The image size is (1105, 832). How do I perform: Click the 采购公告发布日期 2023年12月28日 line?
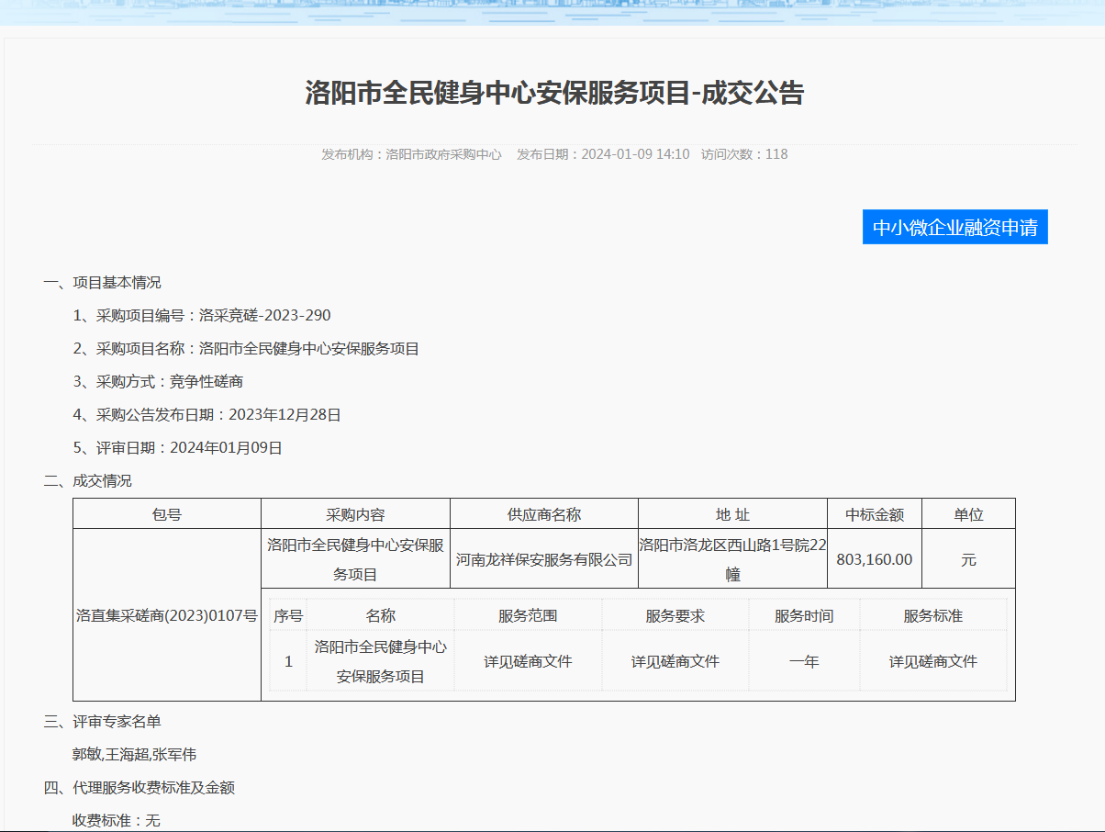click(206, 415)
